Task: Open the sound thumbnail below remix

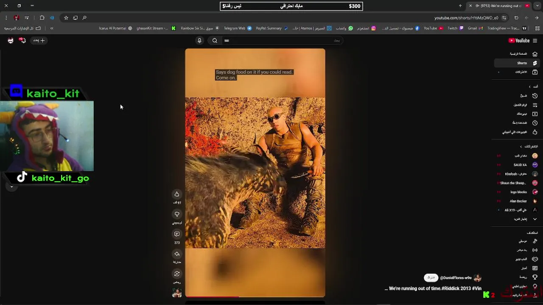Action: (x=177, y=292)
